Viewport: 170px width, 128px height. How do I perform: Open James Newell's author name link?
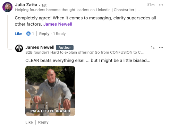40,47
